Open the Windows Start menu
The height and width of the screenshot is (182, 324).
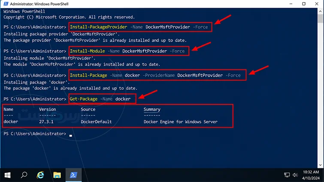pos(7,175)
